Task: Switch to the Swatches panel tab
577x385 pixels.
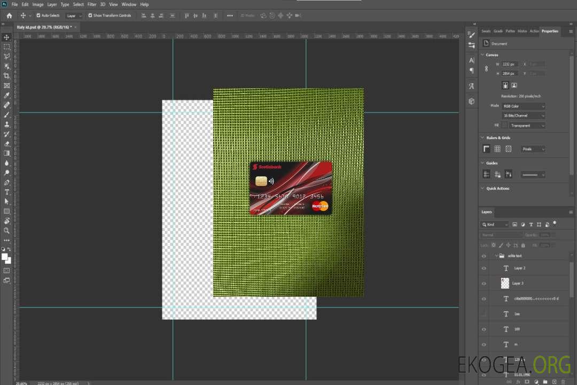Action: (x=486, y=31)
